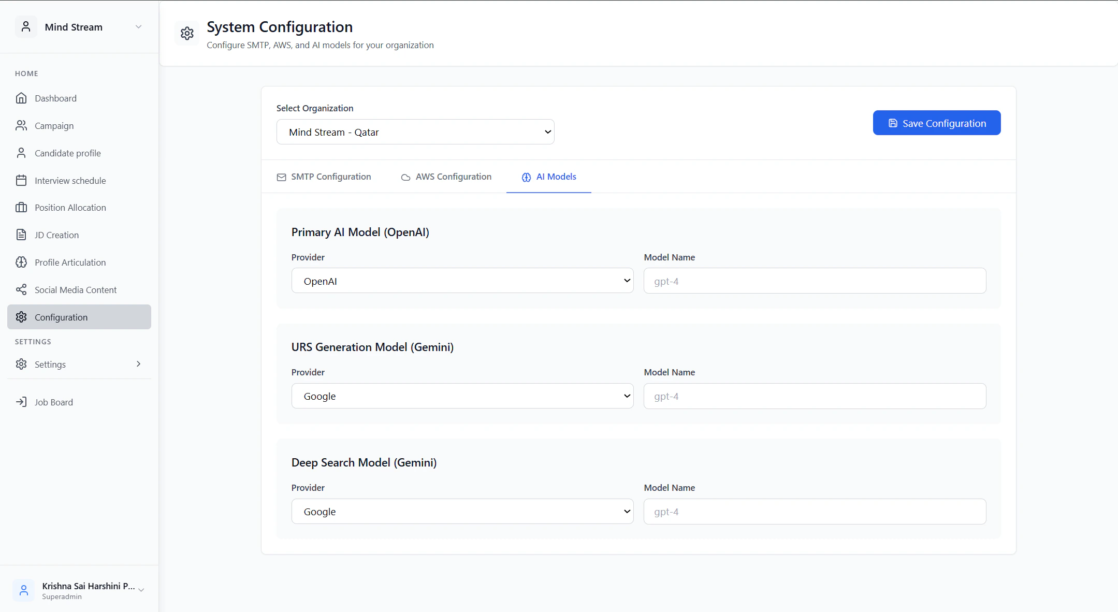The image size is (1118, 612).
Task: Open the Candidate profile page
Action: [x=67, y=153]
